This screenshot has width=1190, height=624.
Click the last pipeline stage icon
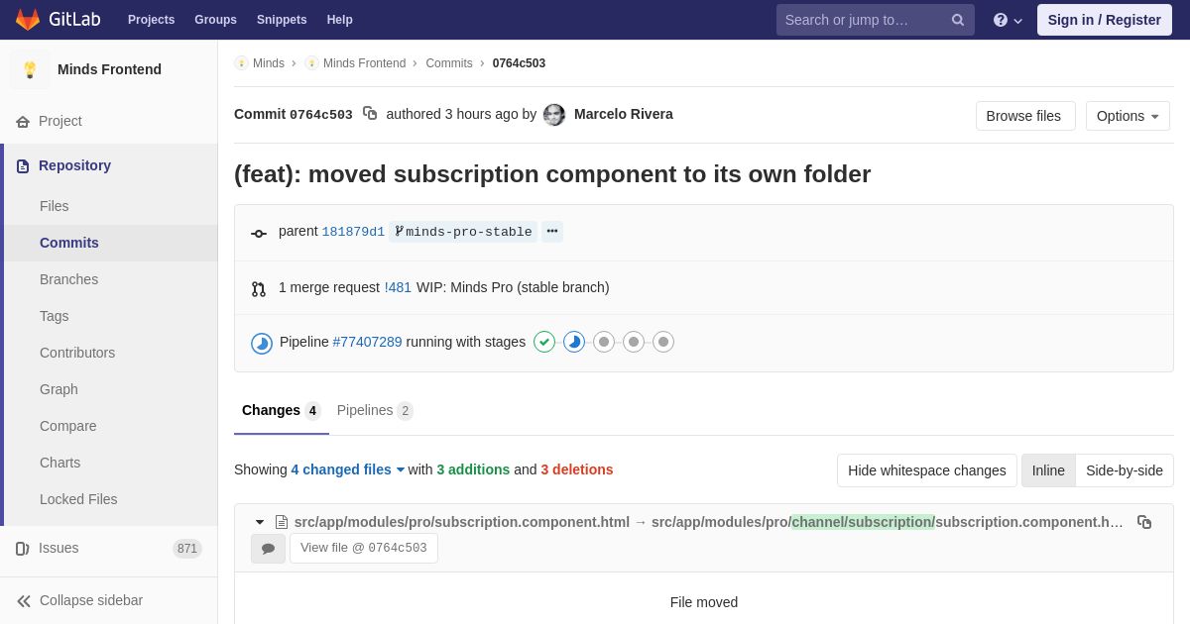663,342
